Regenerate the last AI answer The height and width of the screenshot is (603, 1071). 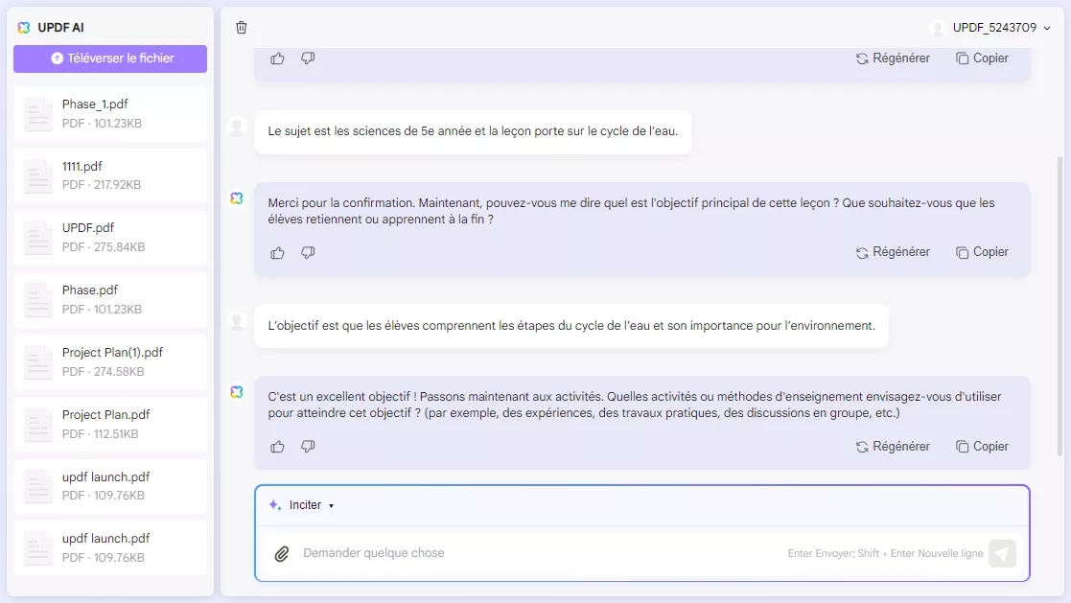coord(893,446)
